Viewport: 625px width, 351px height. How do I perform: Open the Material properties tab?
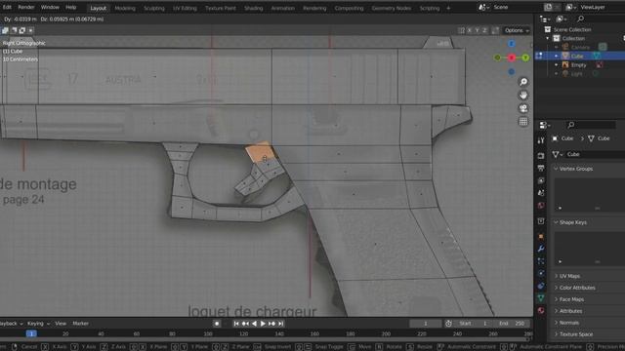(x=541, y=310)
